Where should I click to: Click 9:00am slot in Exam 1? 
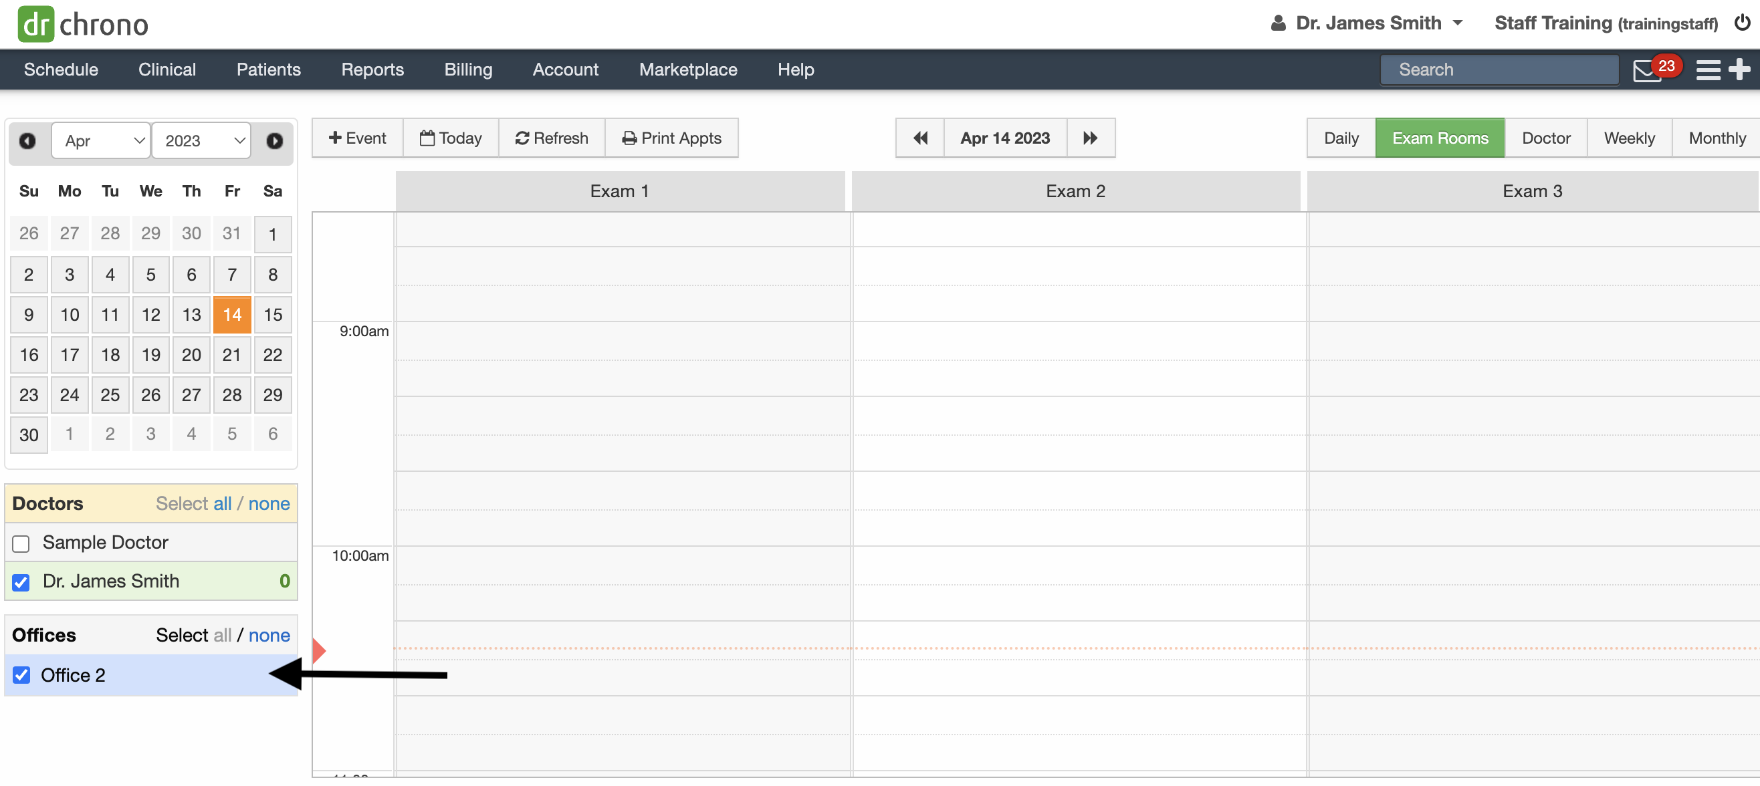tap(623, 341)
